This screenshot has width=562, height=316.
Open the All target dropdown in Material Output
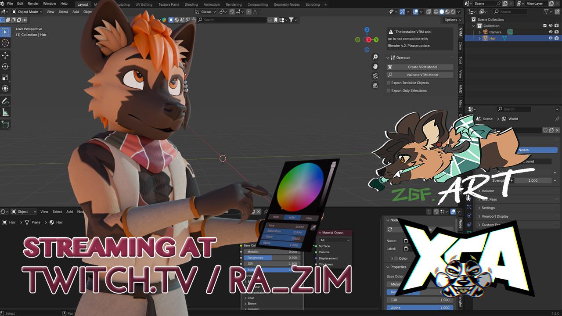335,240
